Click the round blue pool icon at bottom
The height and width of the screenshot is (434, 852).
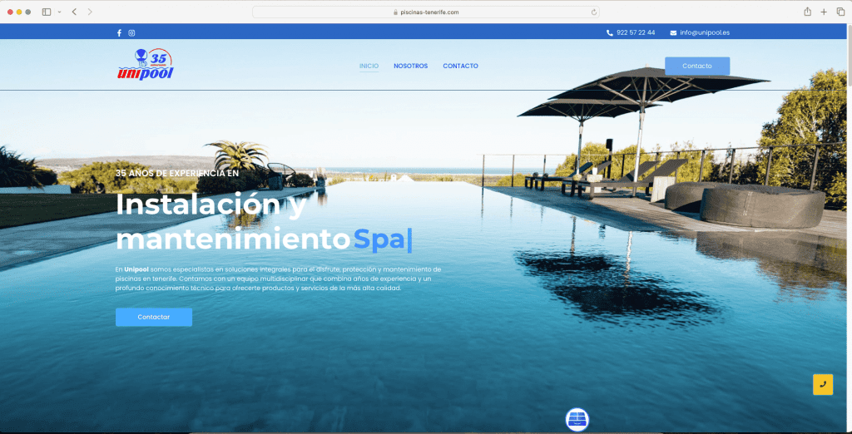577,419
